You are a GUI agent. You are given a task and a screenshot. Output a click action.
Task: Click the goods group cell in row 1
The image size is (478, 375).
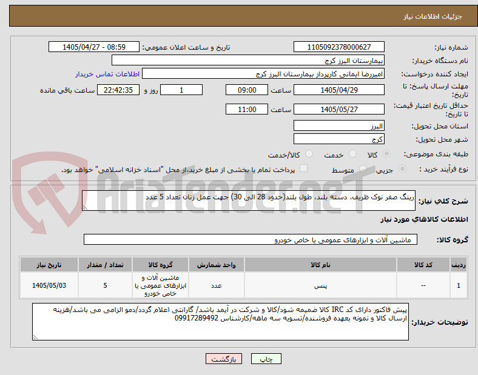pos(160,285)
